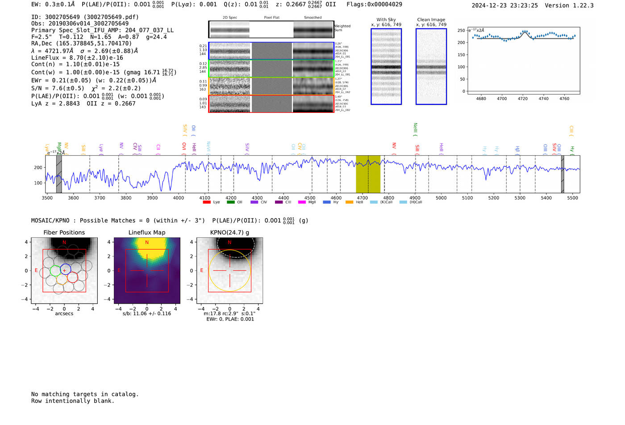Screen dimensions: 625x425
Task: Select the Lineflux Map image
Action: point(147,270)
